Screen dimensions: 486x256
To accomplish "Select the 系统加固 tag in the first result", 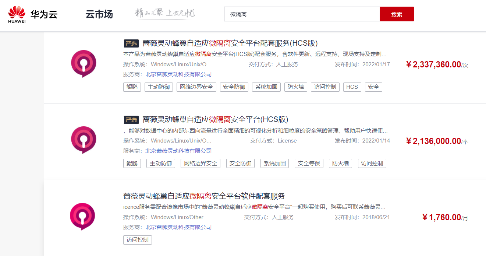I will (266, 87).
